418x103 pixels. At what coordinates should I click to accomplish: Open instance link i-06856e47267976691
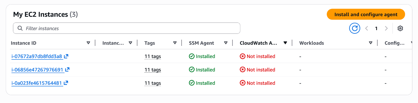(x=37, y=70)
